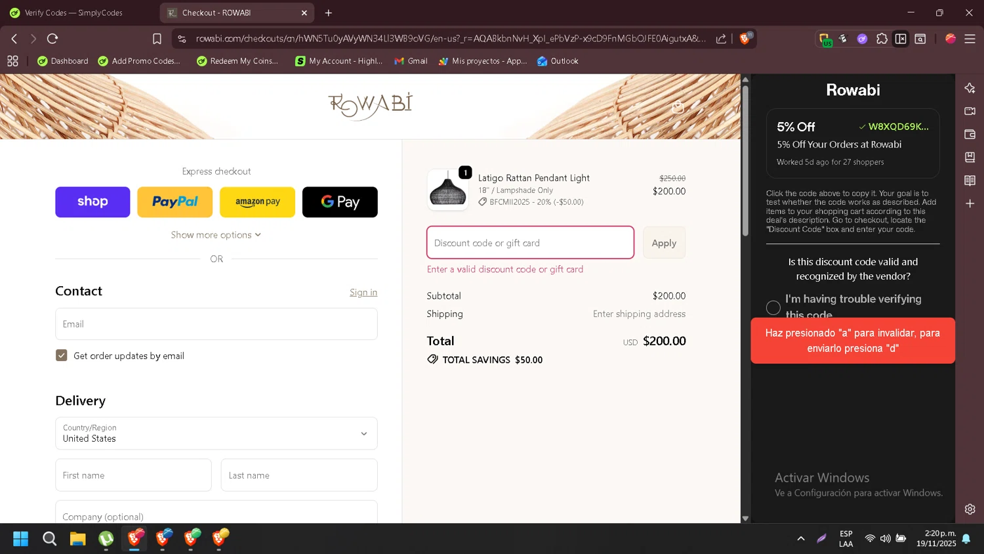Click the Discount code or gift card field

(x=530, y=243)
